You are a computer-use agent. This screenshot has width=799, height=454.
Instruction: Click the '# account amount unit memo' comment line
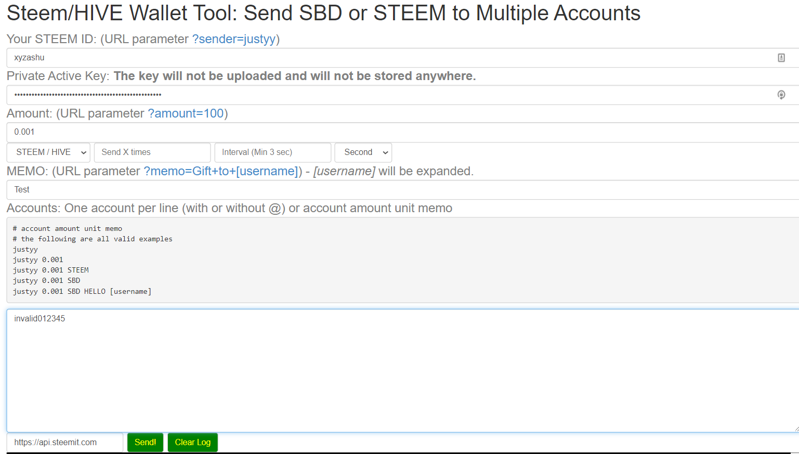point(68,229)
